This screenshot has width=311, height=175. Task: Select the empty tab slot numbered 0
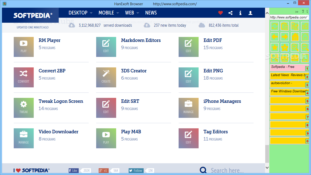[x=289, y=141]
